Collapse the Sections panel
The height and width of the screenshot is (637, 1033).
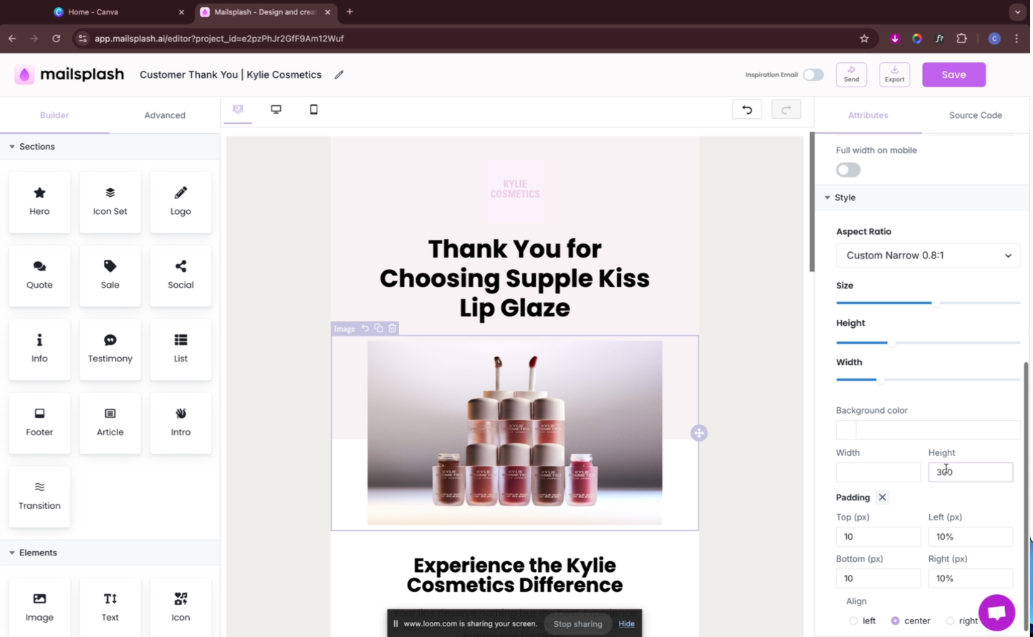(x=11, y=146)
